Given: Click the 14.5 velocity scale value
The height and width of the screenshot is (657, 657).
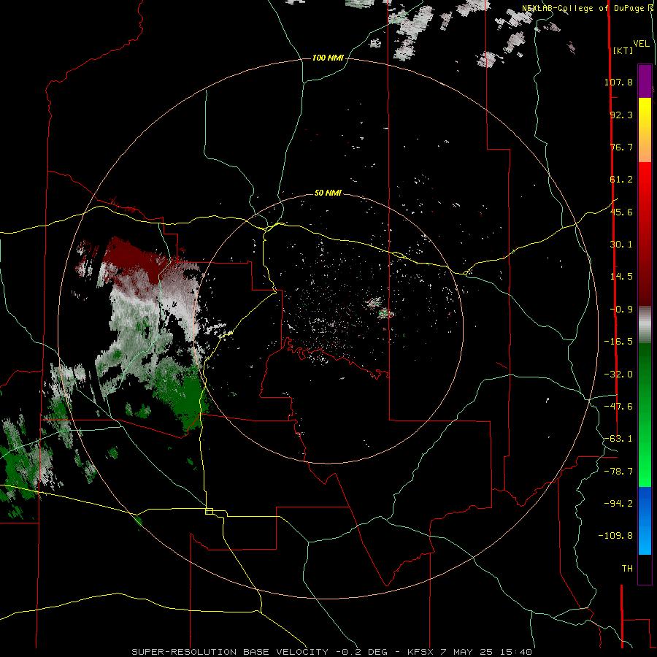Looking at the screenshot, I should (621, 277).
